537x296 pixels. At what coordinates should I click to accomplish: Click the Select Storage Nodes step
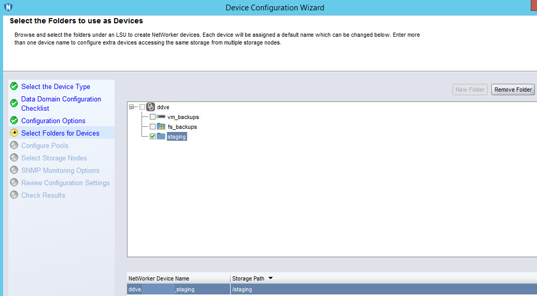pyautogui.click(x=54, y=158)
